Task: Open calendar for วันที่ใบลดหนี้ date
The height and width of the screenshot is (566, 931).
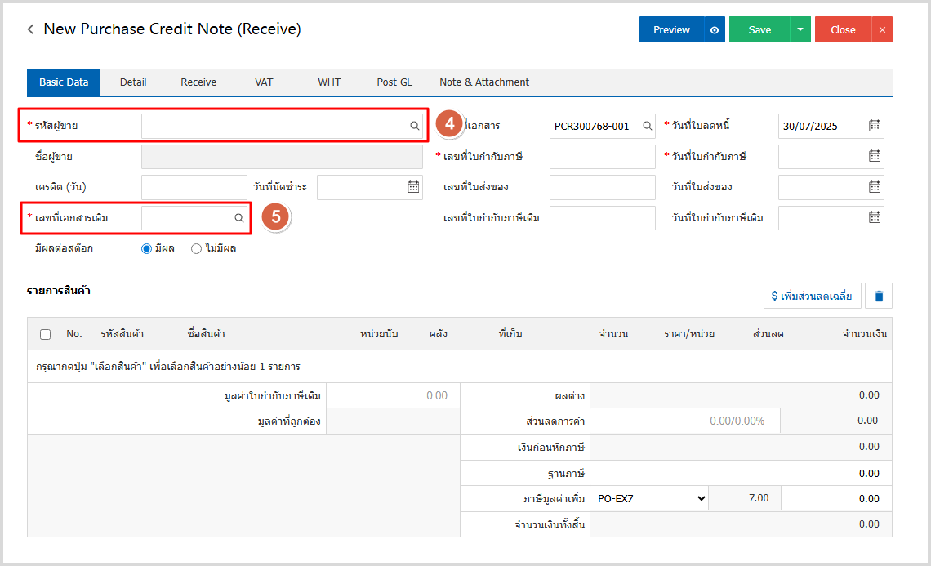Action: coord(874,126)
